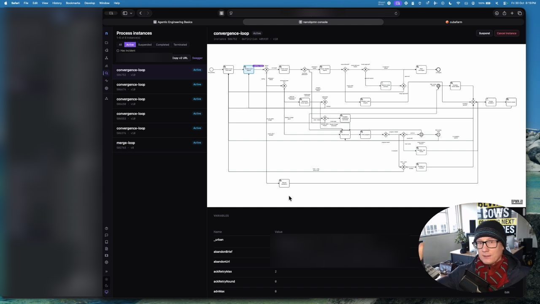Filter instances by Completed tab
The height and width of the screenshot is (304, 540).
point(162,45)
